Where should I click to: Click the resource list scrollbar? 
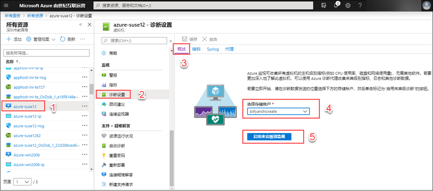[92, 89]
